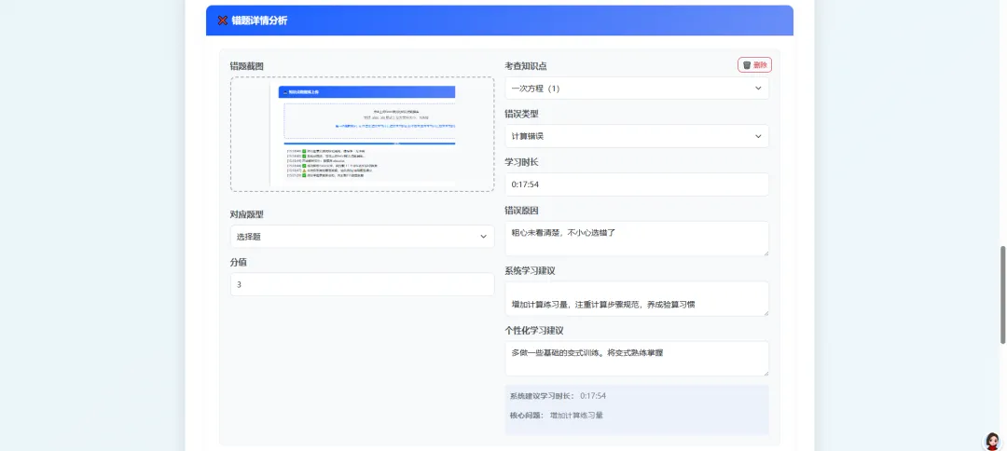Click the 系统学习建议 text area
The width and height of the screenshot is (1007, 451).
[637, 298]
